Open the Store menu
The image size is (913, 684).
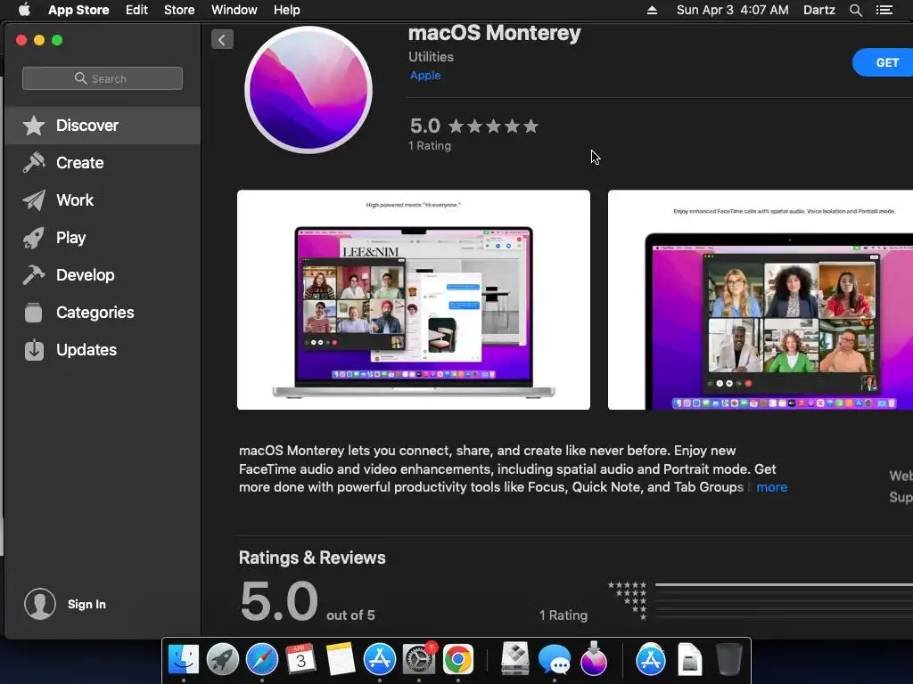[x=179, y=10]
